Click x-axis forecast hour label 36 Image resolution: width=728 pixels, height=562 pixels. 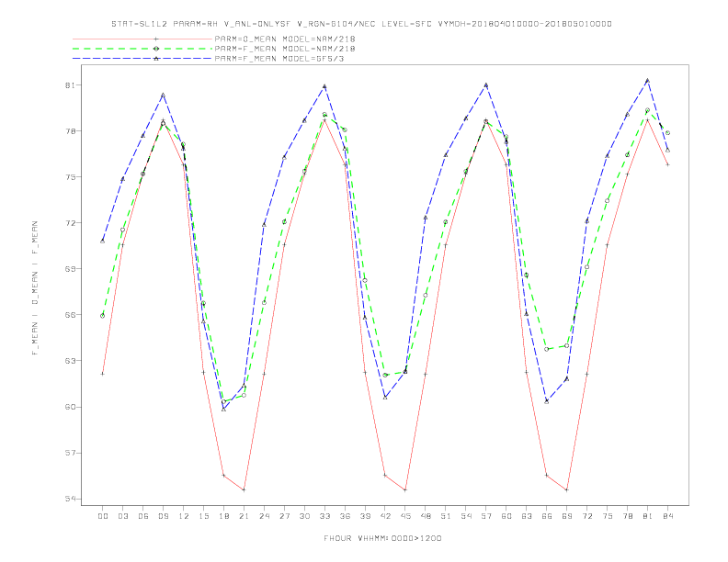click(x=345, y=516)
